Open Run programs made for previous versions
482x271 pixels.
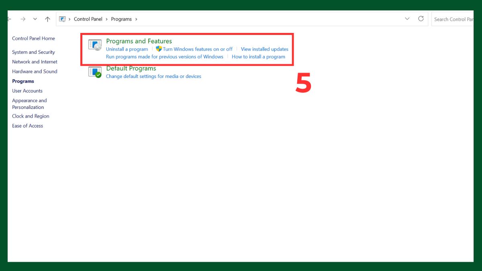point(165,57)
